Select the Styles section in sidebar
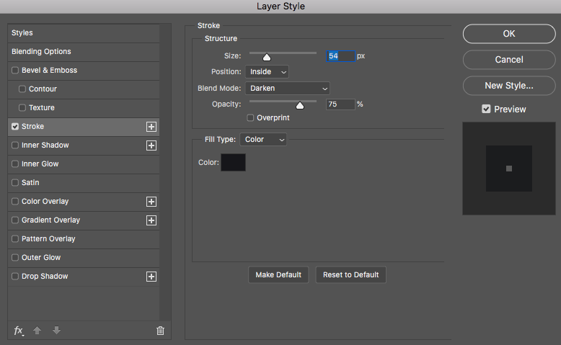 tap(84, 33)
